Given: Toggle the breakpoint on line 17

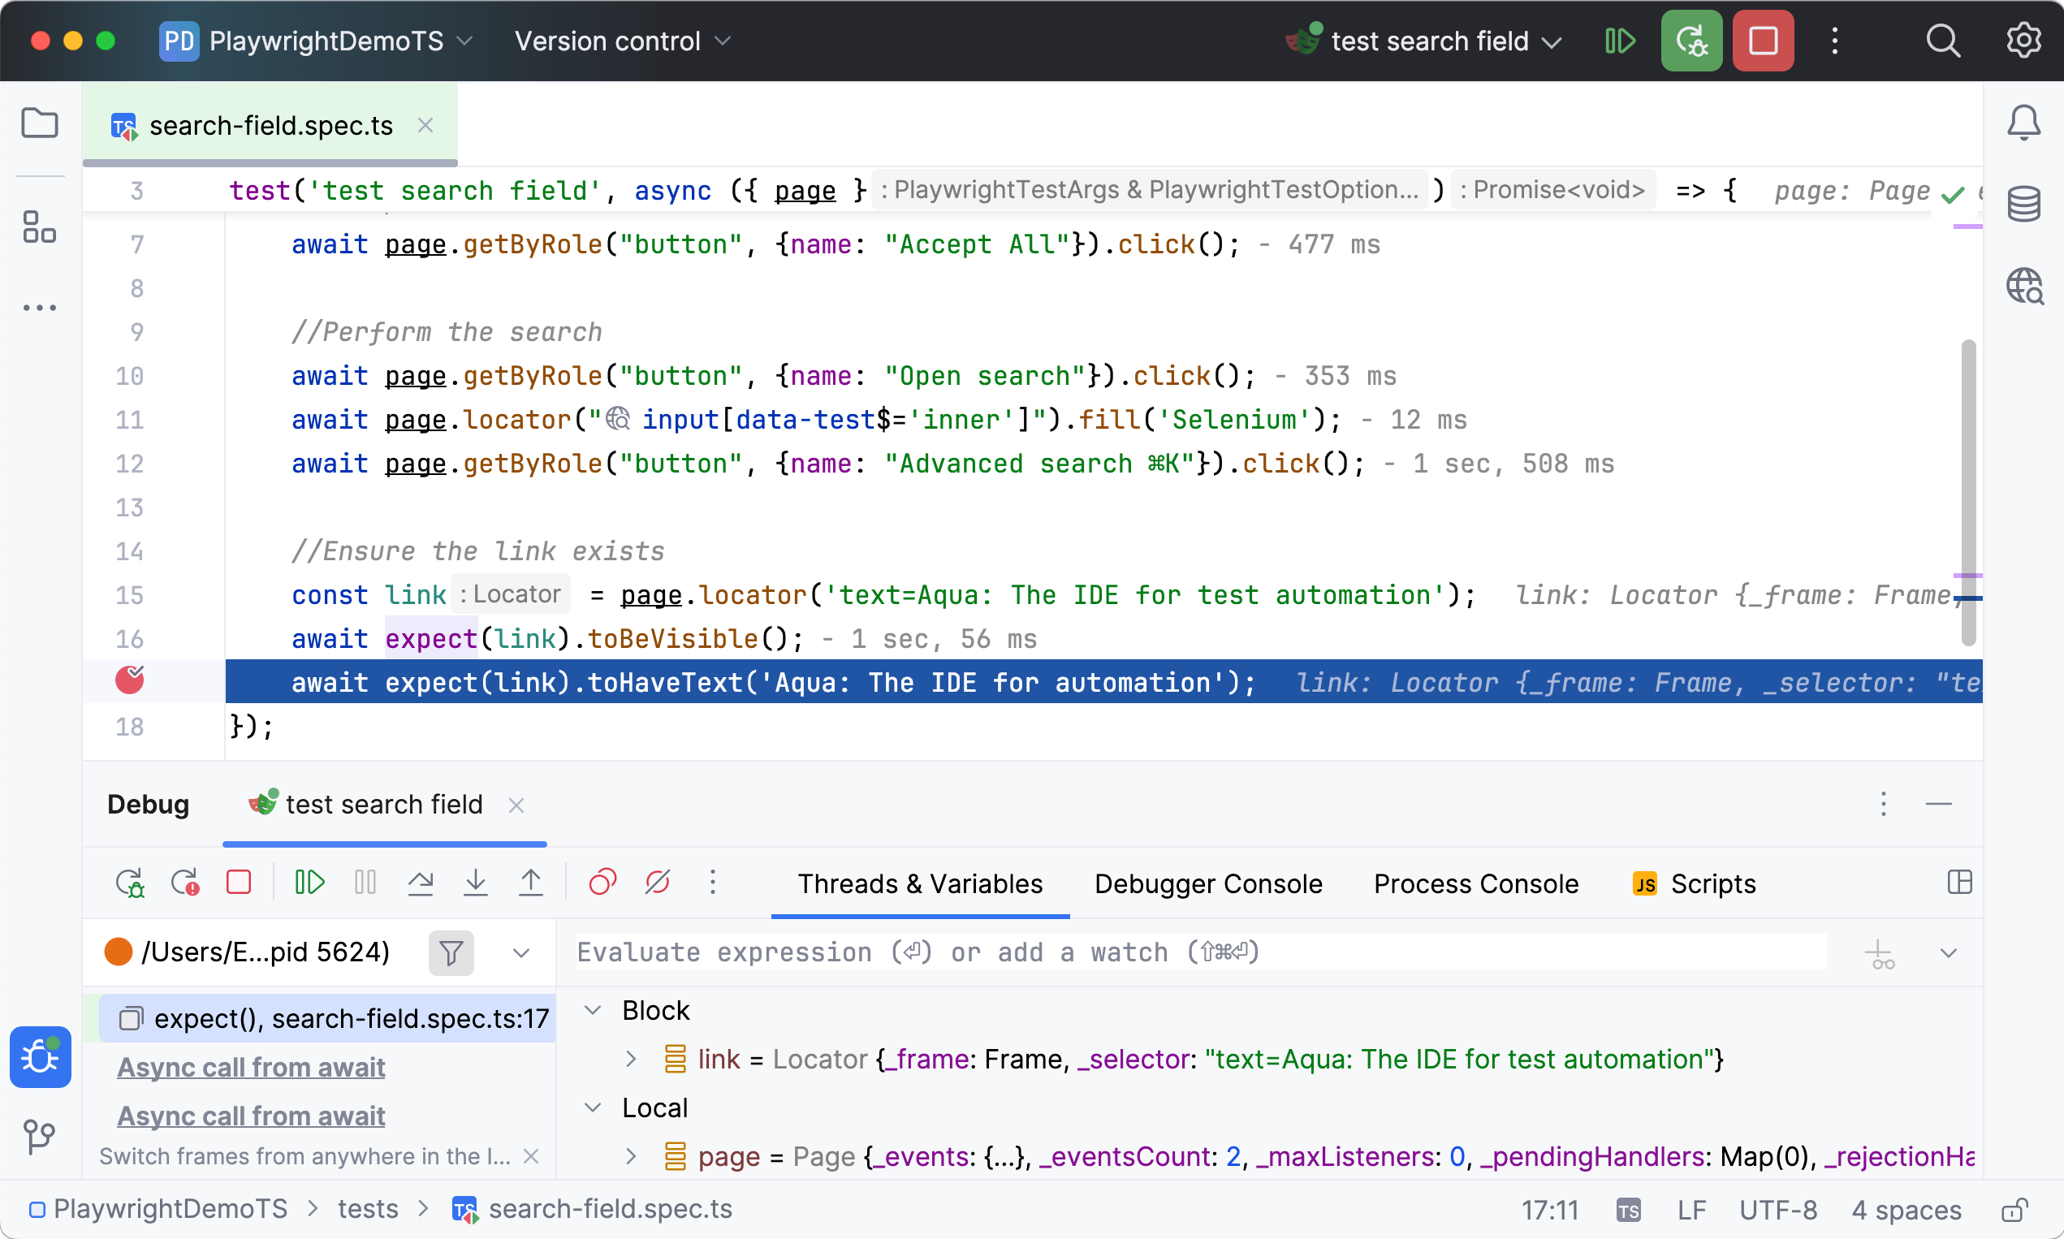Looking at the screenshot, I should tap(130, 681).
